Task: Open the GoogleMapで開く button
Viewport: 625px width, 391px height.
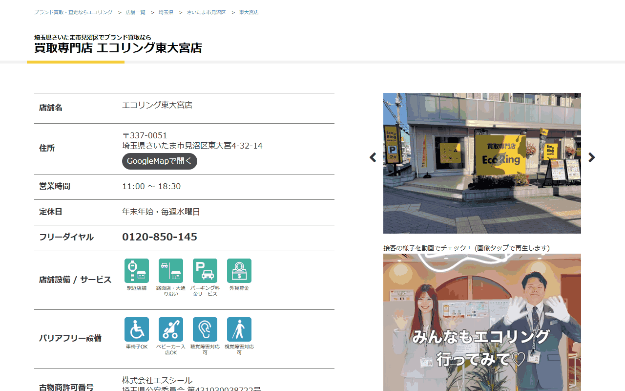Action: [160, 161]
